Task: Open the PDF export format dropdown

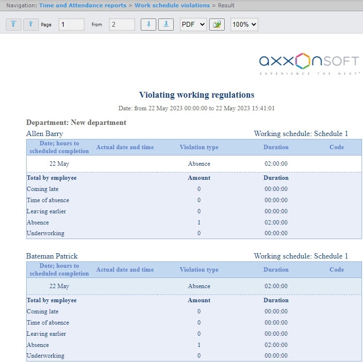Action: [193, 25]
